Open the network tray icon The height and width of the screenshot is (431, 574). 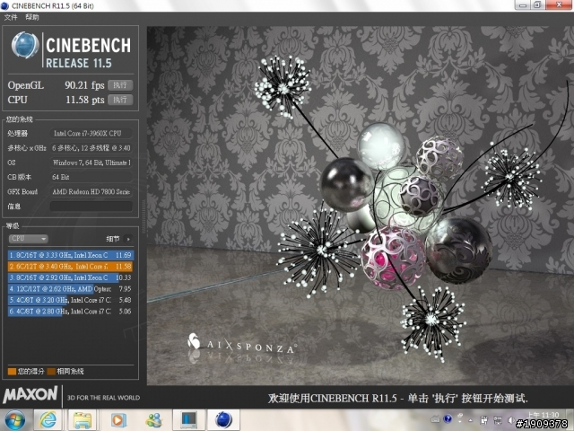click(x=498, y=420)
